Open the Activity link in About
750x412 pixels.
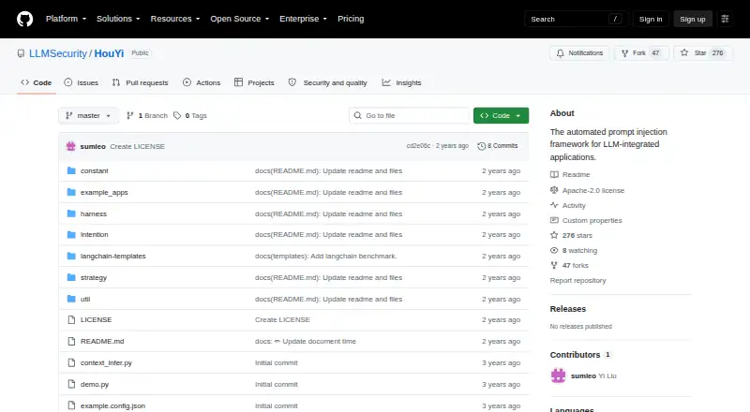(568, 205)
